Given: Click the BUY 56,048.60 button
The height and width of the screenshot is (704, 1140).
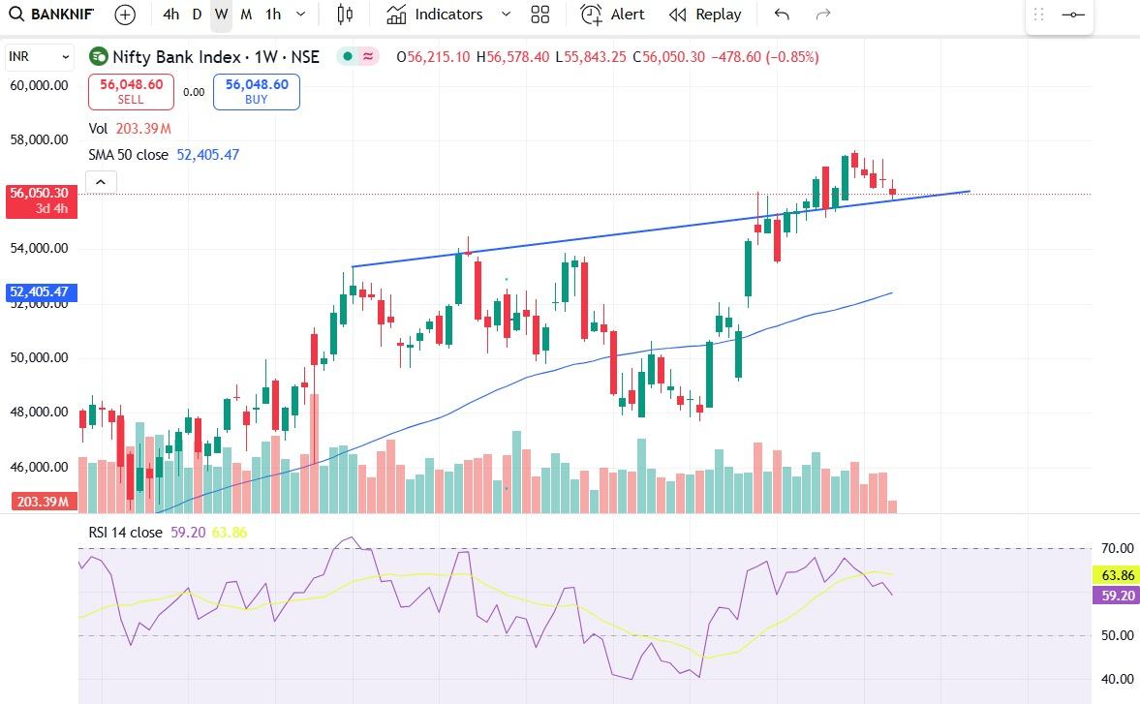Looking at the screenshot, I should click(257, 92).
